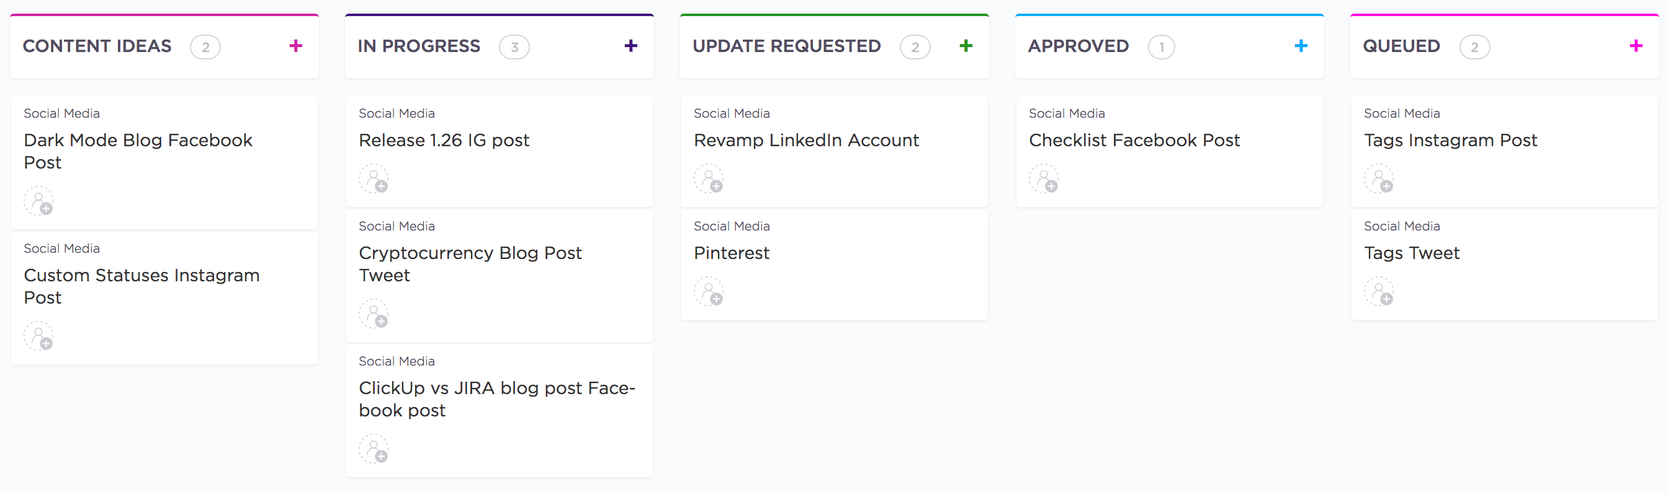
Task: Click Social Media label above Tags Tweet
Action: tap(1402, 226)
